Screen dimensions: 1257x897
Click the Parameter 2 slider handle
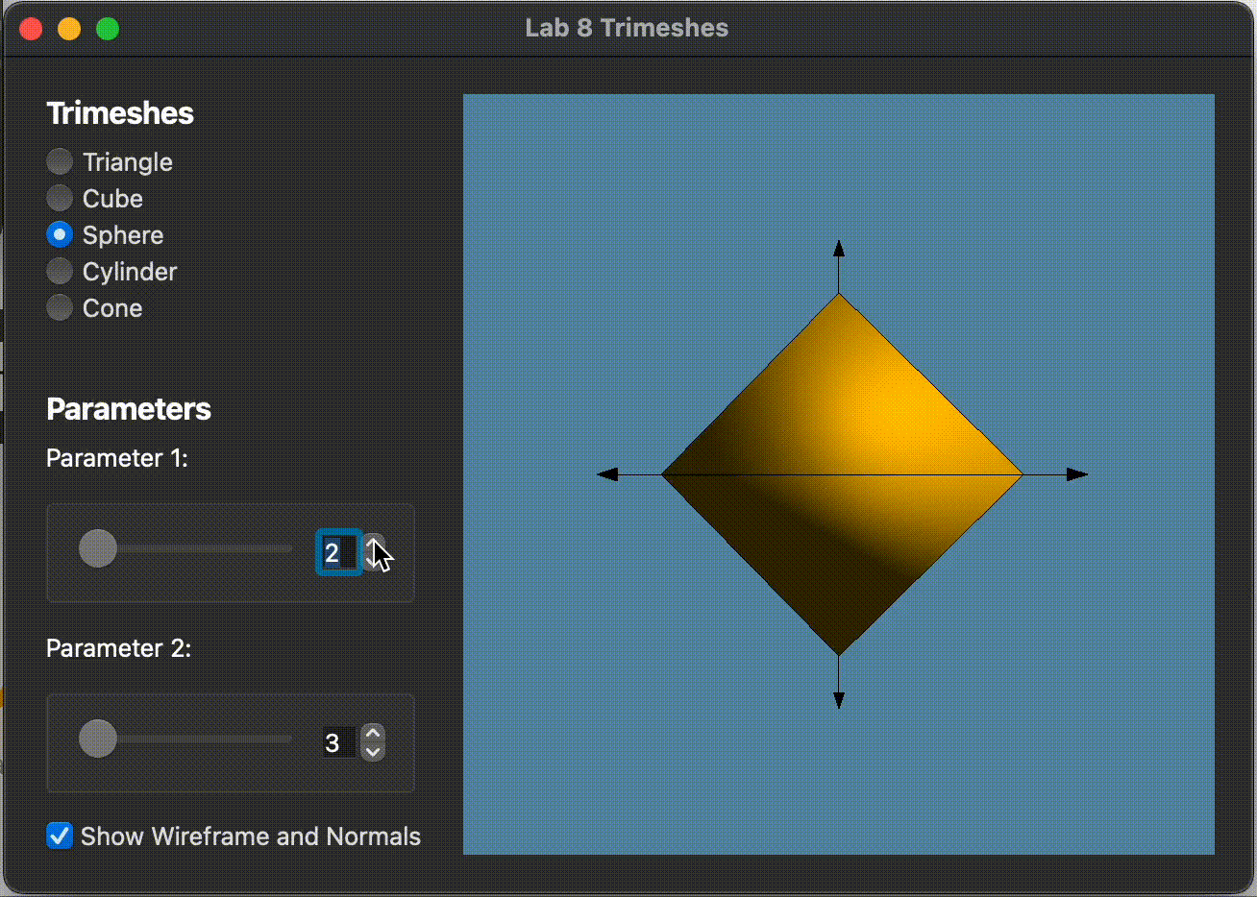[98, 739]
